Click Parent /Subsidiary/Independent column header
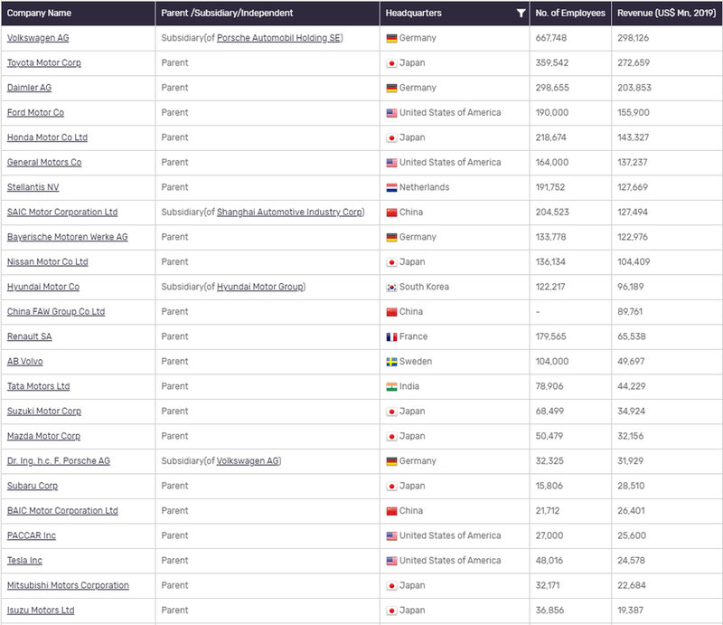The image size is (723, 625). [227, 13]
